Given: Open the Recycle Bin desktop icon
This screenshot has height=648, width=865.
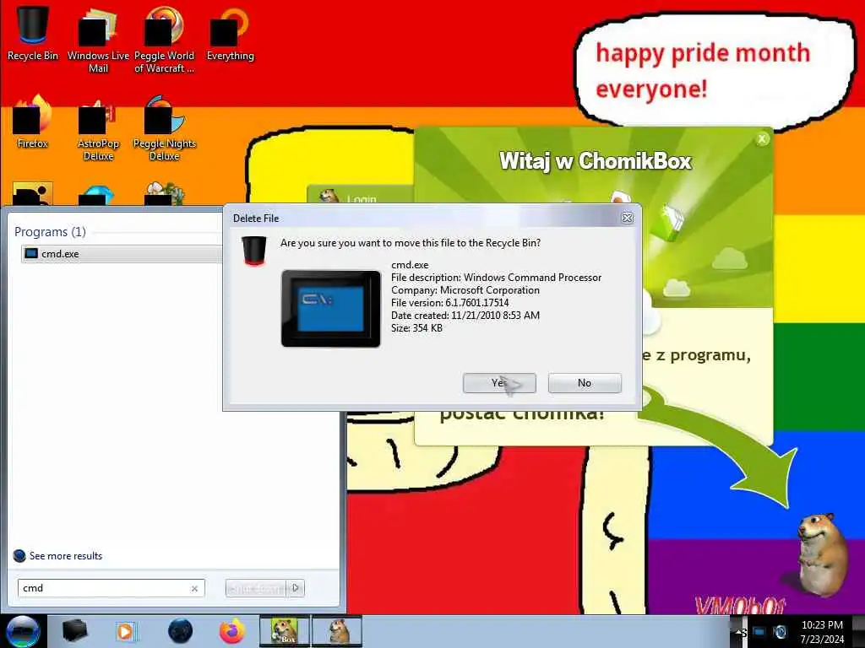Looking at the screenshot, I should 33,33.
